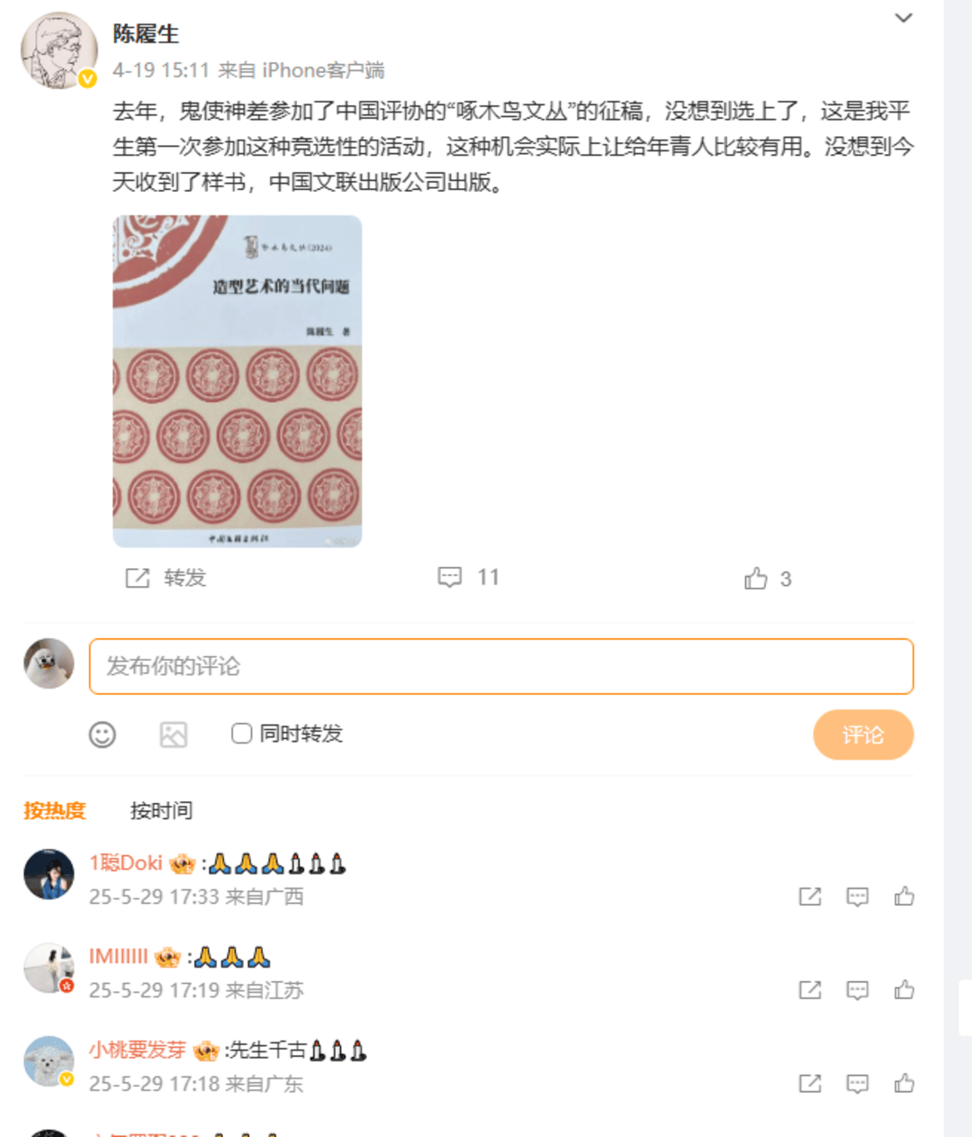This screenshot has width=972, height=1137.
Task: Expand the post options chevron at top right
Action: pyautogui.click(x=904, y=18)
